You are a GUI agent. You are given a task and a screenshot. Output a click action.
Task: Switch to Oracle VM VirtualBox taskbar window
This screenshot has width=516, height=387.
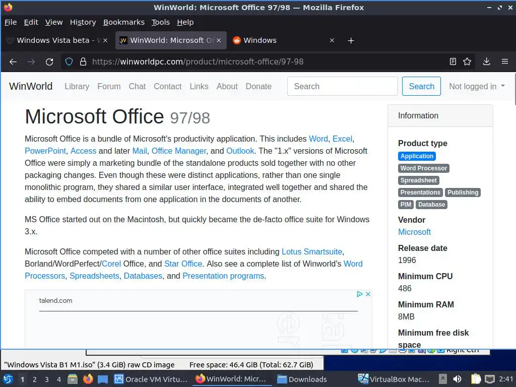(151, 379)
